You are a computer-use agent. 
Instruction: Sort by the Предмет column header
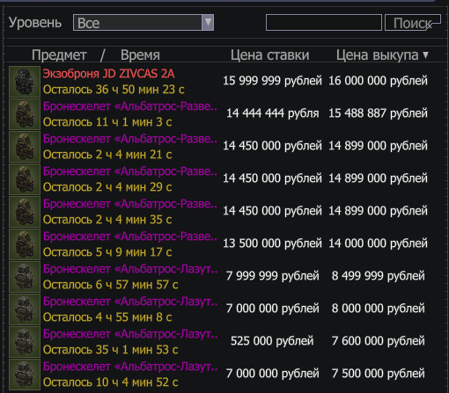(59, 55)
